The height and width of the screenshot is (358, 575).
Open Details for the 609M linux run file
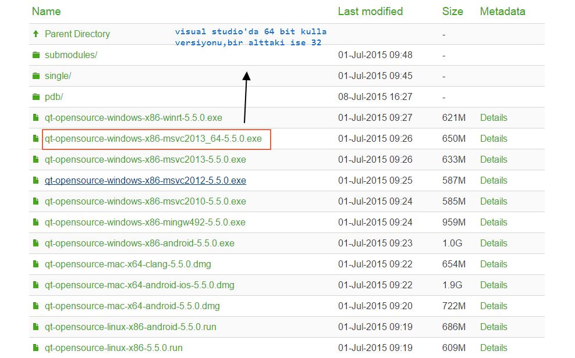coord(494,347)
